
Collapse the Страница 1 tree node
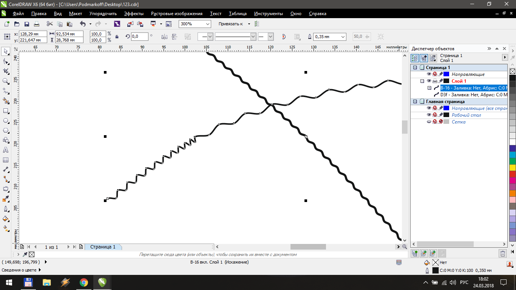tap(415, 68)
